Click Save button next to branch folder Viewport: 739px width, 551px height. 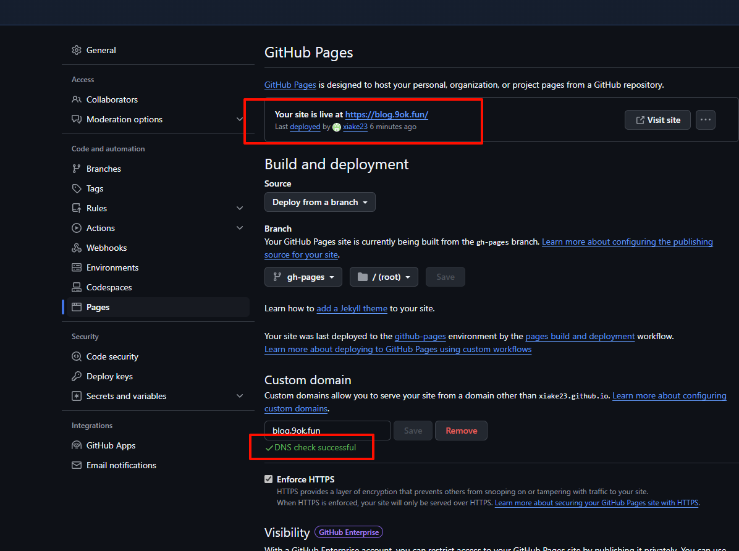tap(446, 277)
